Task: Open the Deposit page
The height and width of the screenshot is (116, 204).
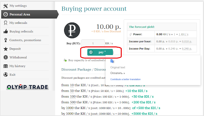Action: tap(15, 49)
